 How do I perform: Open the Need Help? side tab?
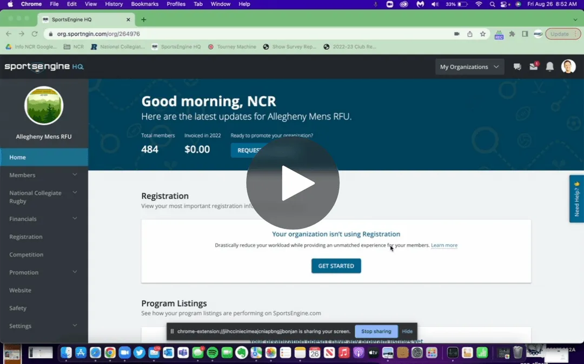[x=576, y=199]
